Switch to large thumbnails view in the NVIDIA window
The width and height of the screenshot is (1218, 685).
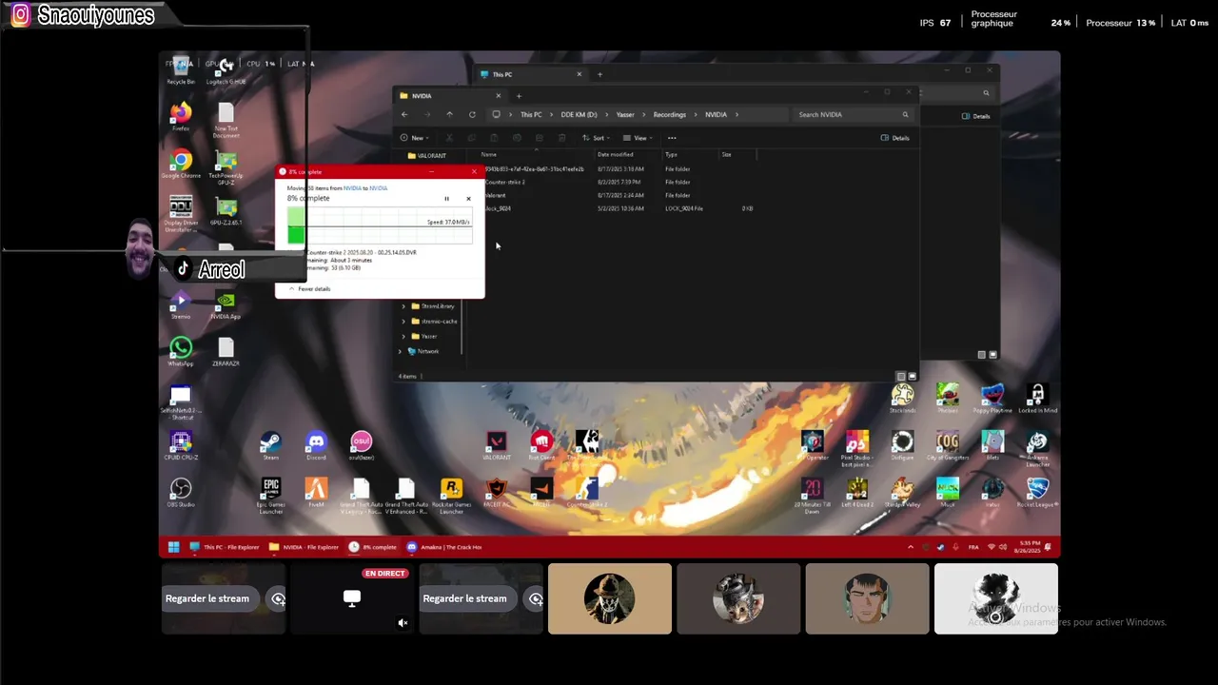point(912,376)
